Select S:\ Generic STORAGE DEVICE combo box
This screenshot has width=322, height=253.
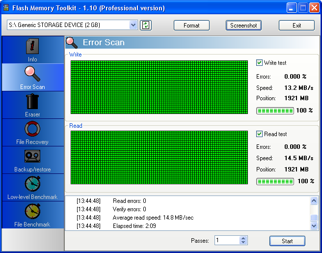72,25
